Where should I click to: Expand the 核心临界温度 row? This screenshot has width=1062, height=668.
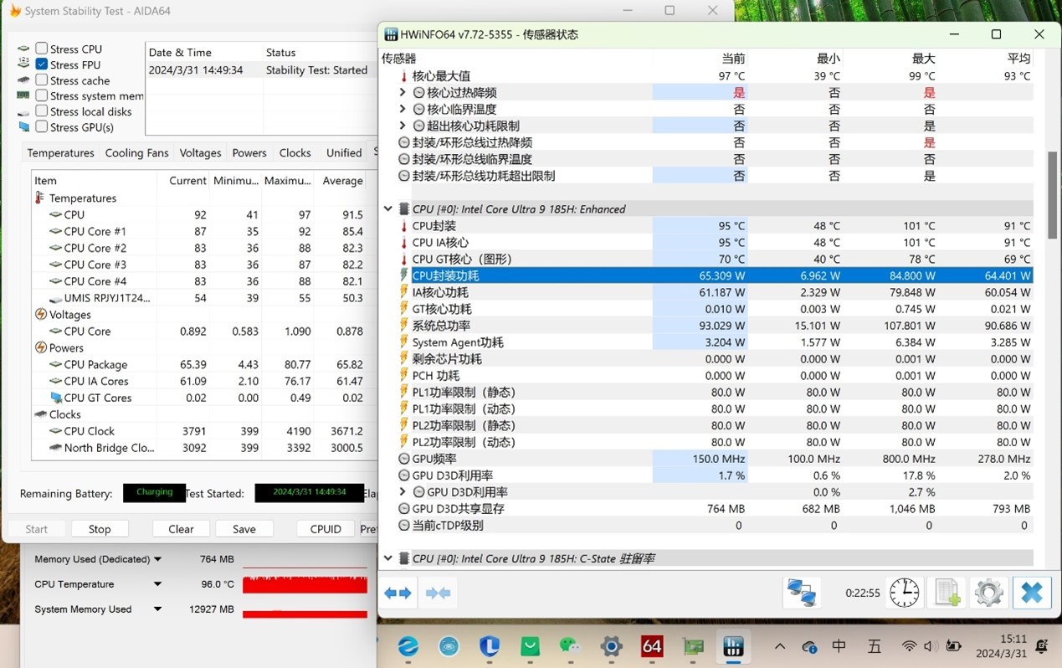[403, 110]
